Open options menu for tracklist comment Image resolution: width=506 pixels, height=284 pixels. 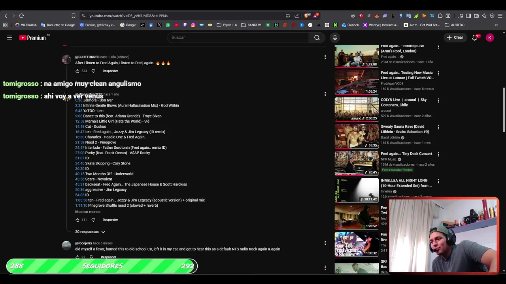click(325, 94)
